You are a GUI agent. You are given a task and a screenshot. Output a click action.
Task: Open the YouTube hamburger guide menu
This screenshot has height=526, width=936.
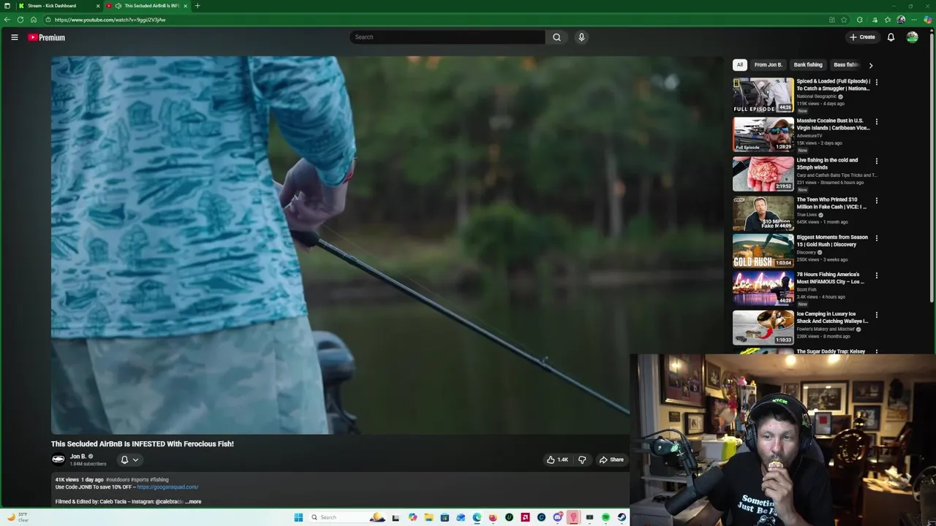14,37
